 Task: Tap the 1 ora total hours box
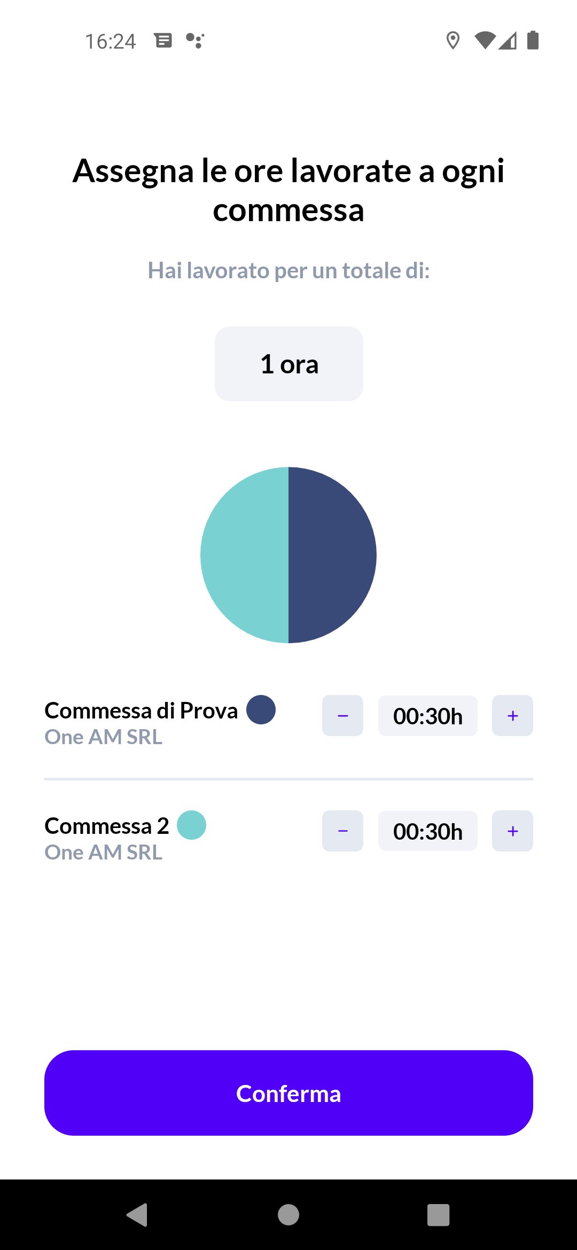[x=289, y=364]
